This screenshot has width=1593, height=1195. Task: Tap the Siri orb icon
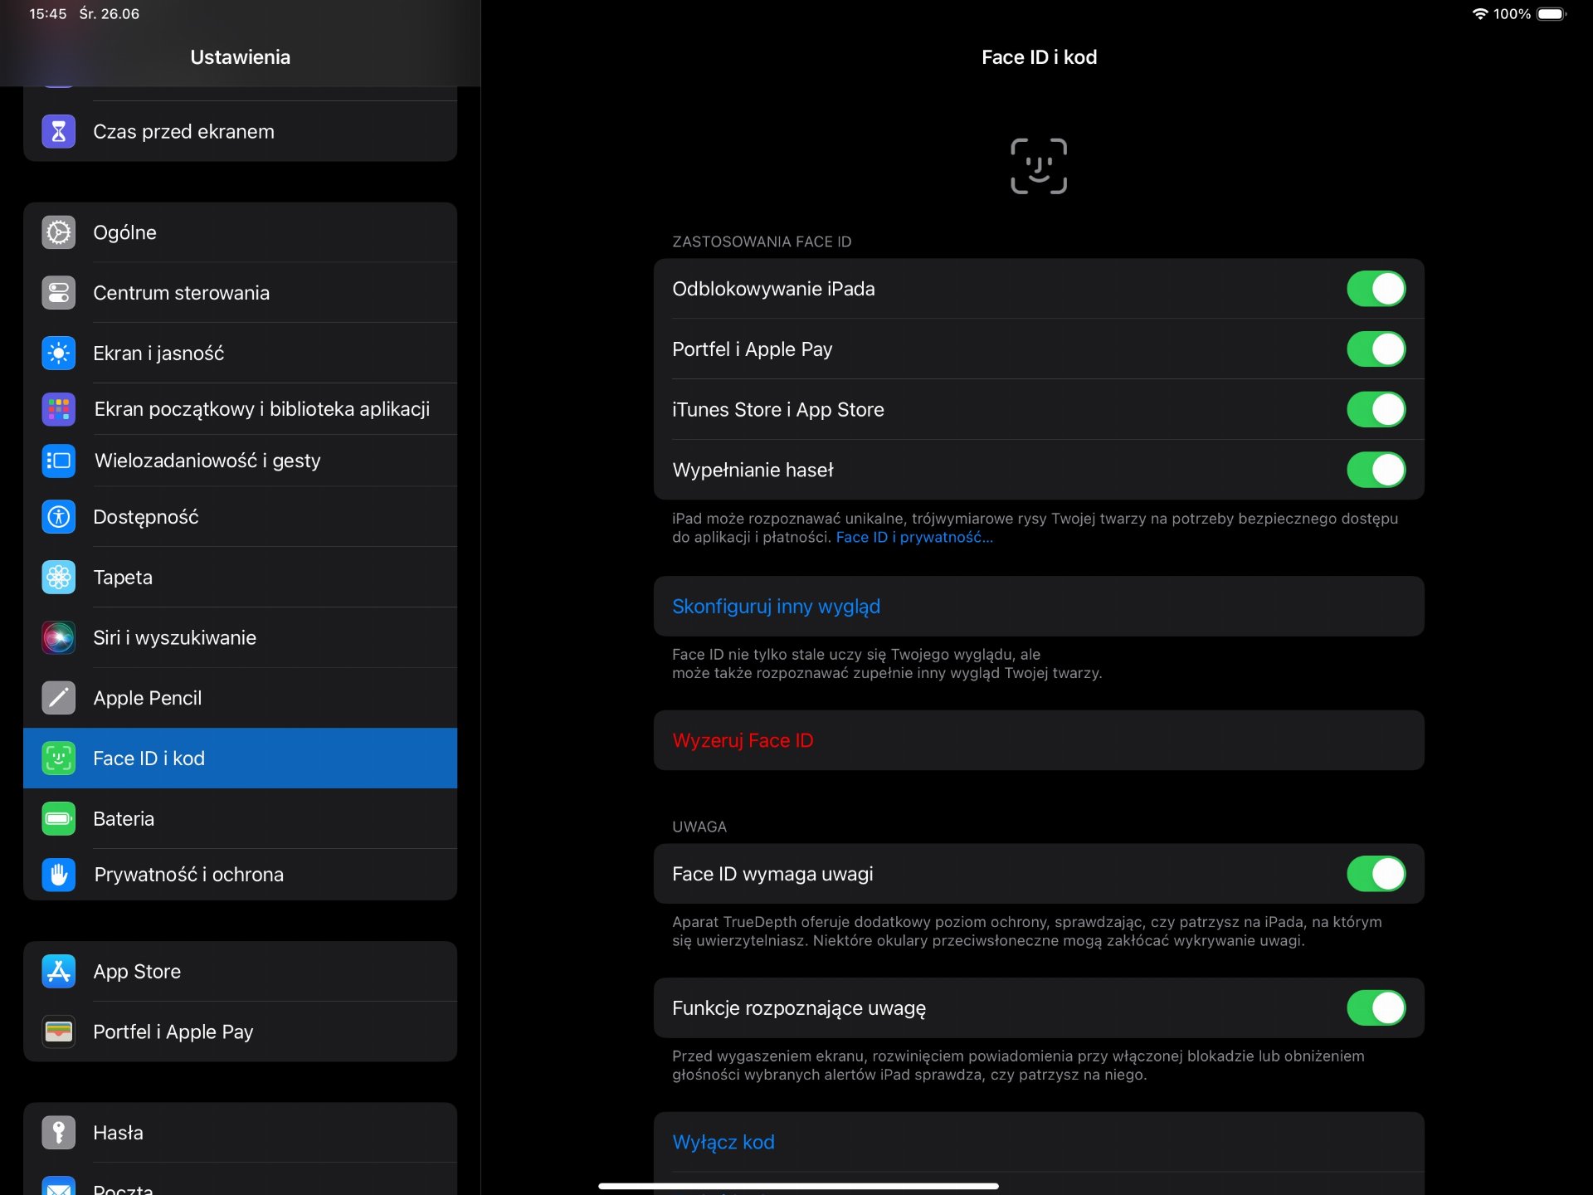58,638
